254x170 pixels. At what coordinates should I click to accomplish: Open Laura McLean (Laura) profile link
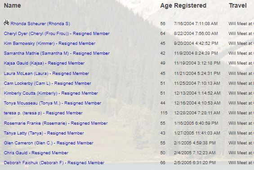pos(46,74)
